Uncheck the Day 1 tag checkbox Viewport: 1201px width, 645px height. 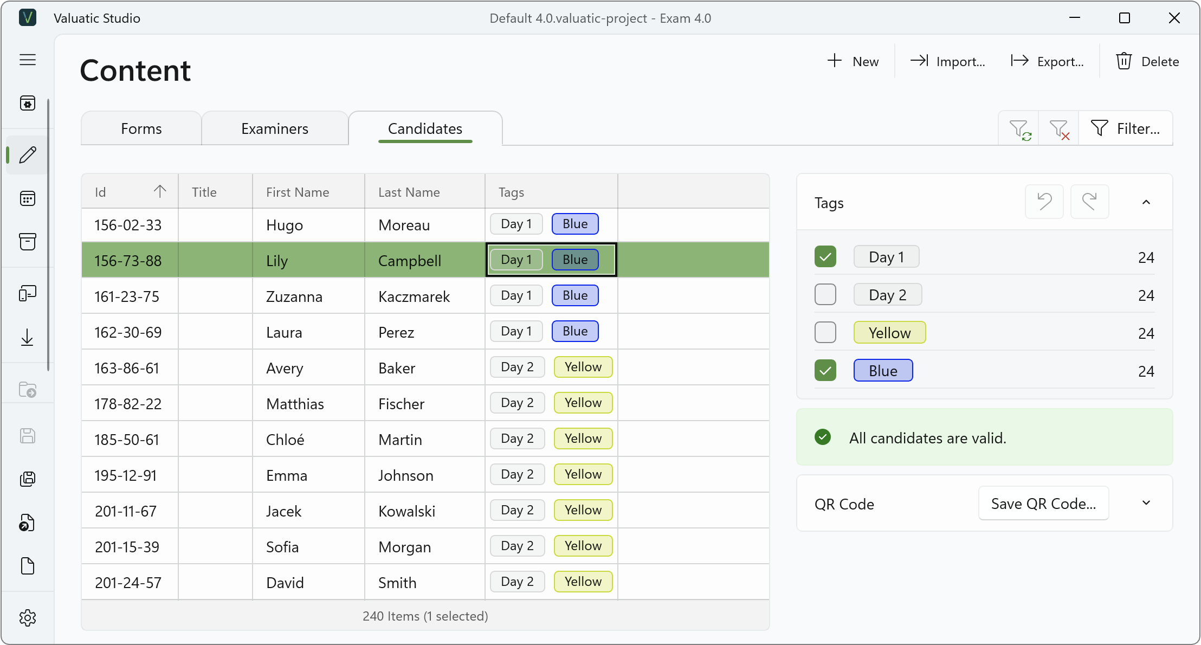(825, 257)
